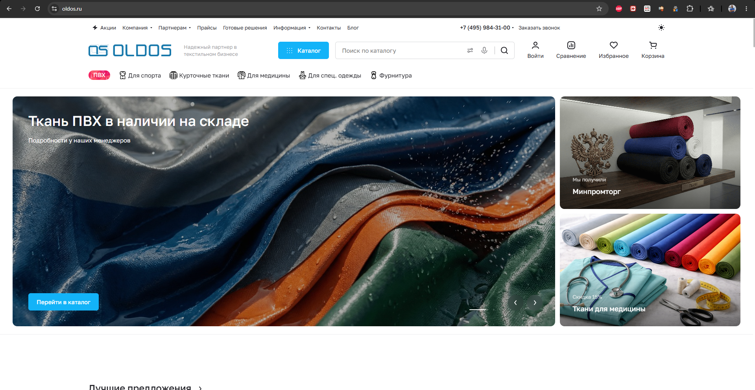Open the Корзина shopping cart

[653, 50]
